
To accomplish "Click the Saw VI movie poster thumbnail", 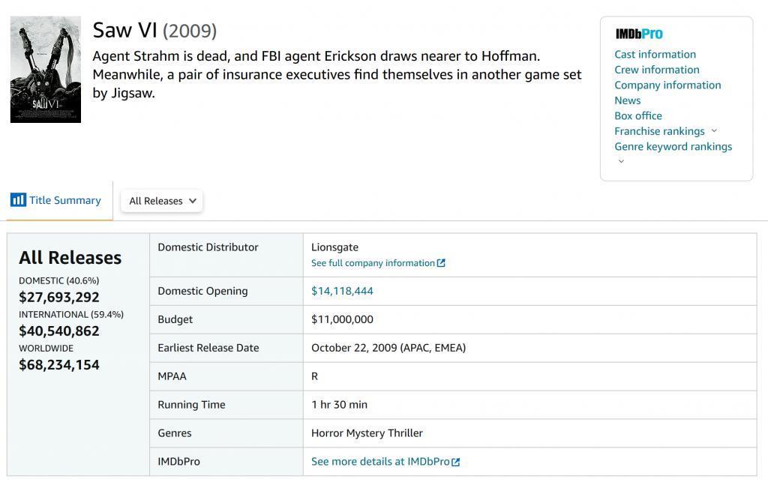I will point(45,70).
